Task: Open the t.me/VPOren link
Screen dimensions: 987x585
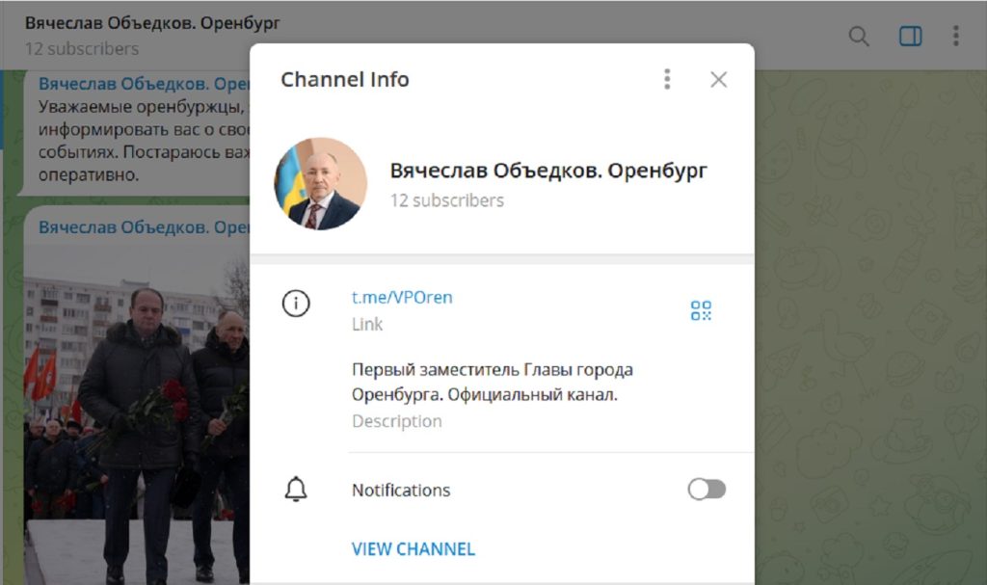Action: click(x=402, y=298)
